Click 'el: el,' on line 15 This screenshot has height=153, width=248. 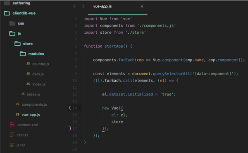[119, 115]
